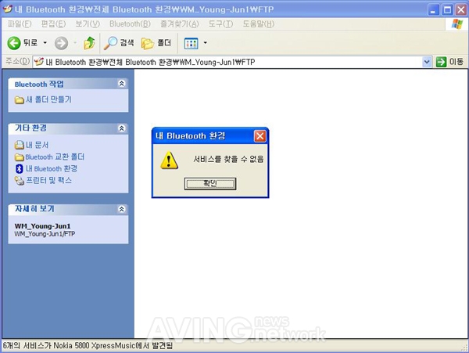Image resolution: width=469 pixels, height=353 pixels.
Task: Click the green Back arrow icon
Action: 14,43
